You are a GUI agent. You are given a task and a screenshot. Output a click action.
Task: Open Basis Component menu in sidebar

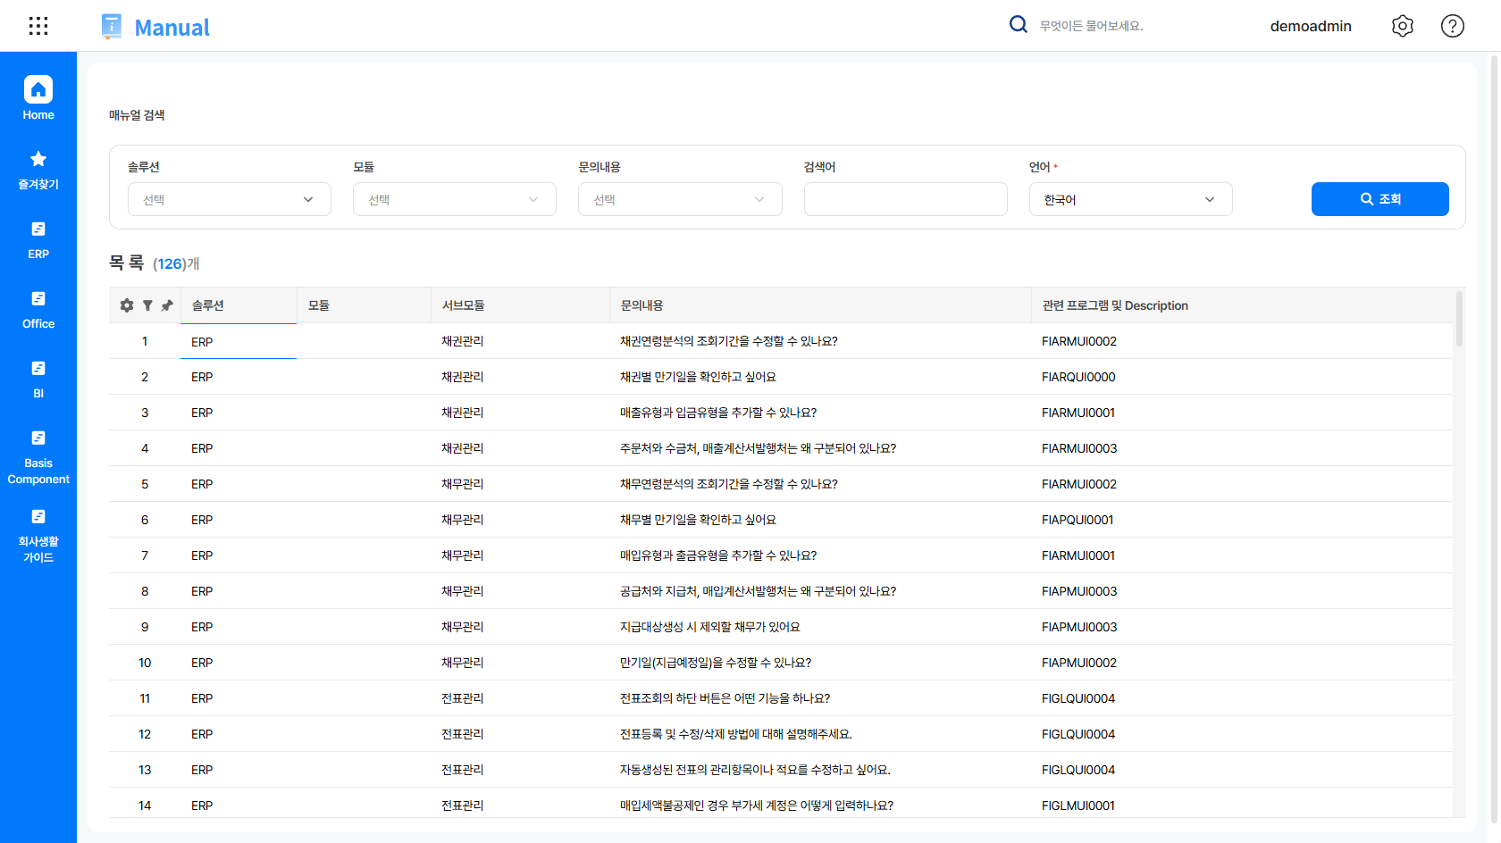[38, 457]
